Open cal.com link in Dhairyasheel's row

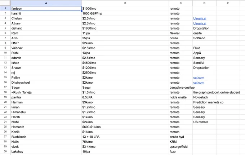(199, 83)
